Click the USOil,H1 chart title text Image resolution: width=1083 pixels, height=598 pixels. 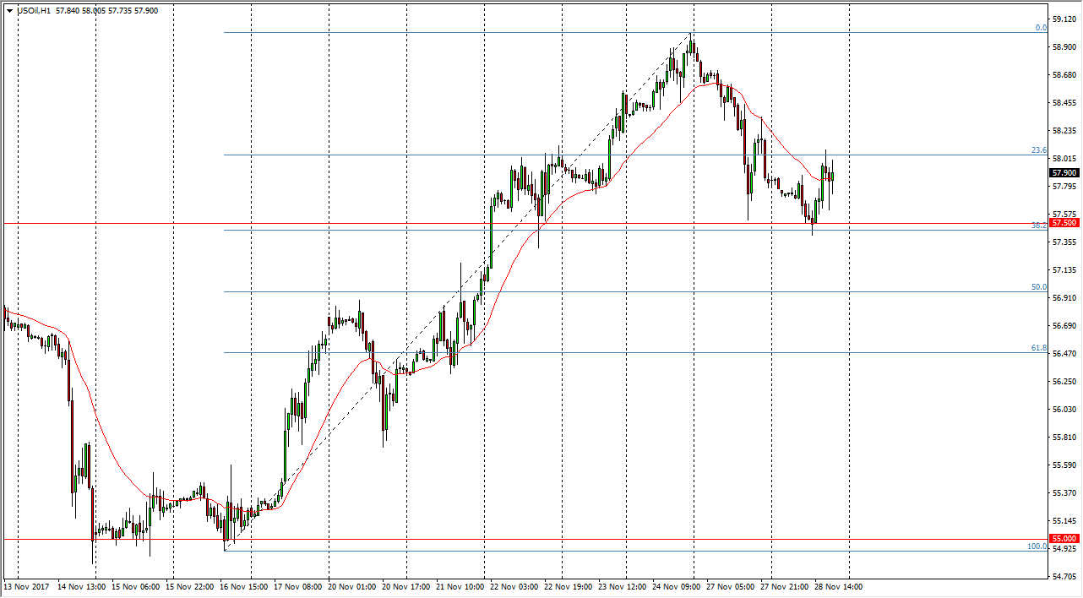(33, 11)
